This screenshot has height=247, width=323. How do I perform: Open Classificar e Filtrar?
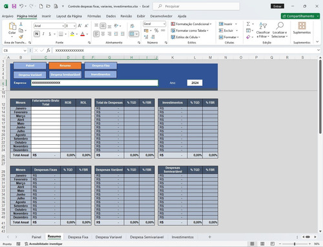pos(263,30)
